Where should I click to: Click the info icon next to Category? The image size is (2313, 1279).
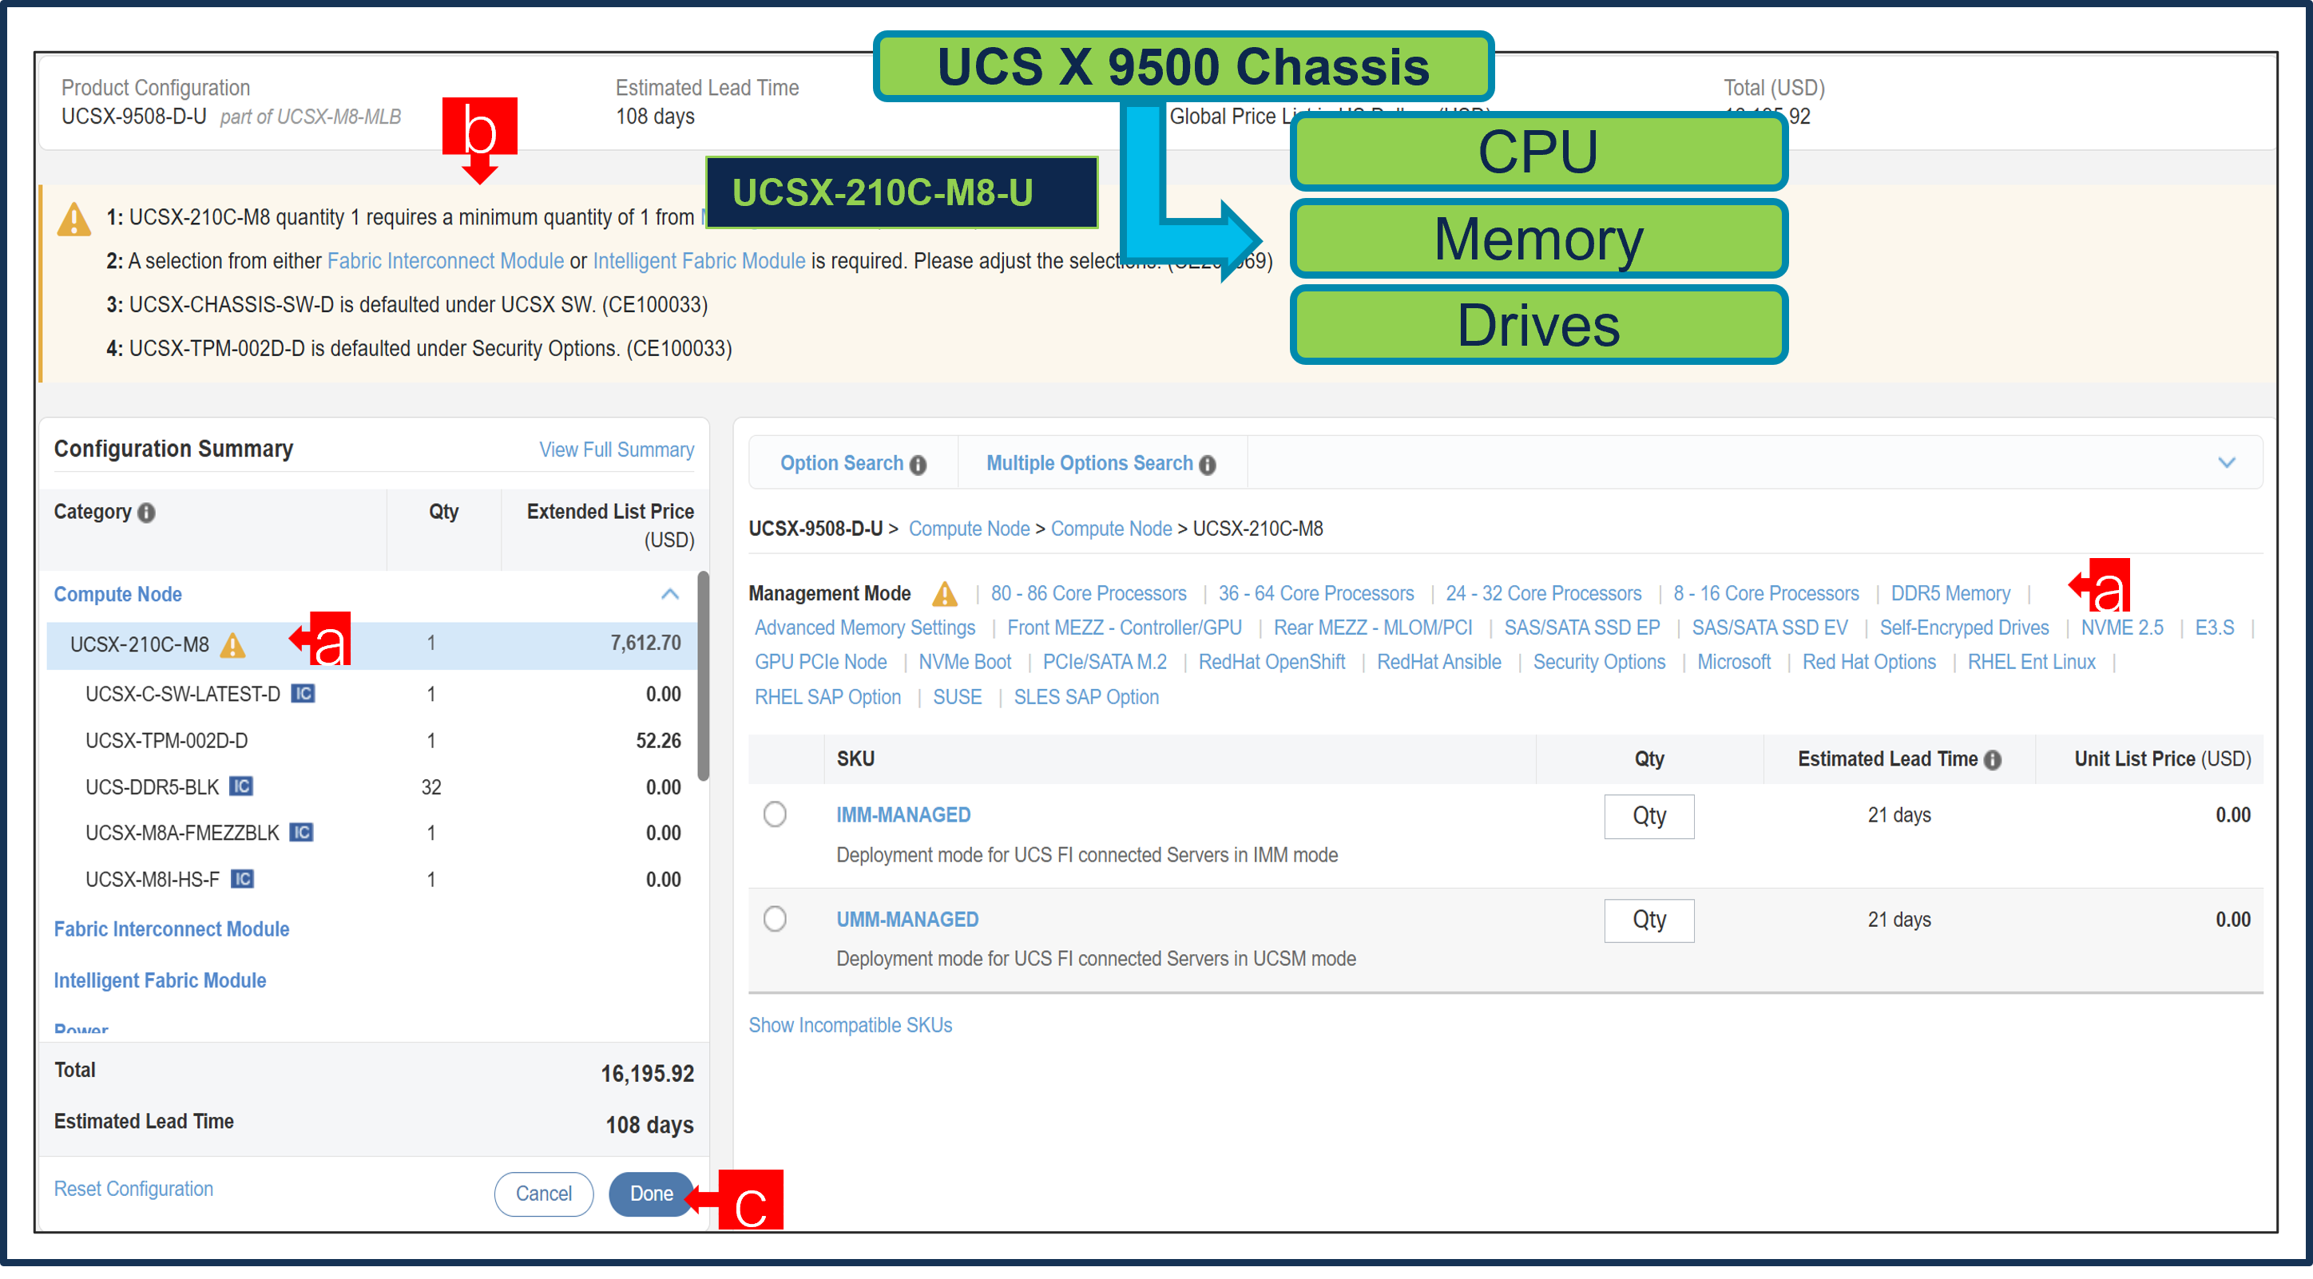[x=146, y=513]
